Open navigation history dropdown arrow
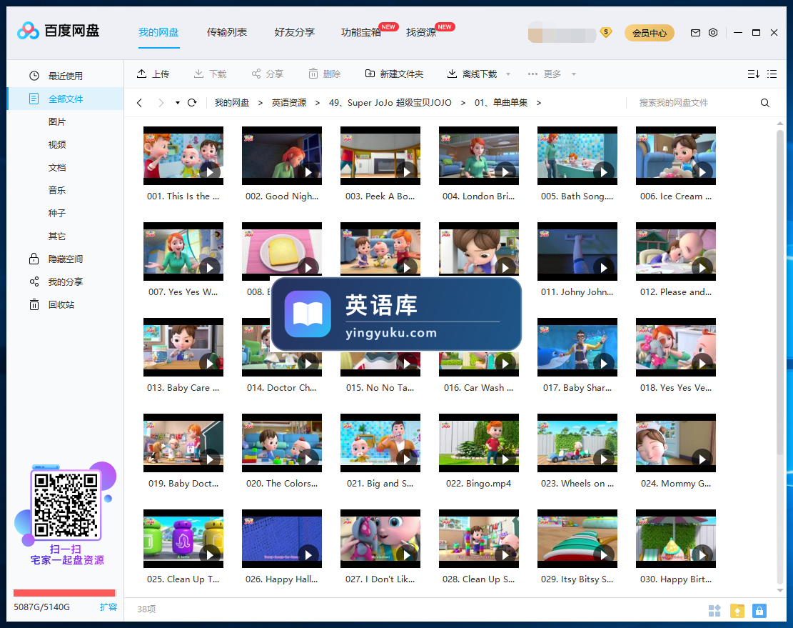793x628 pixels. [x=178, y=103]
